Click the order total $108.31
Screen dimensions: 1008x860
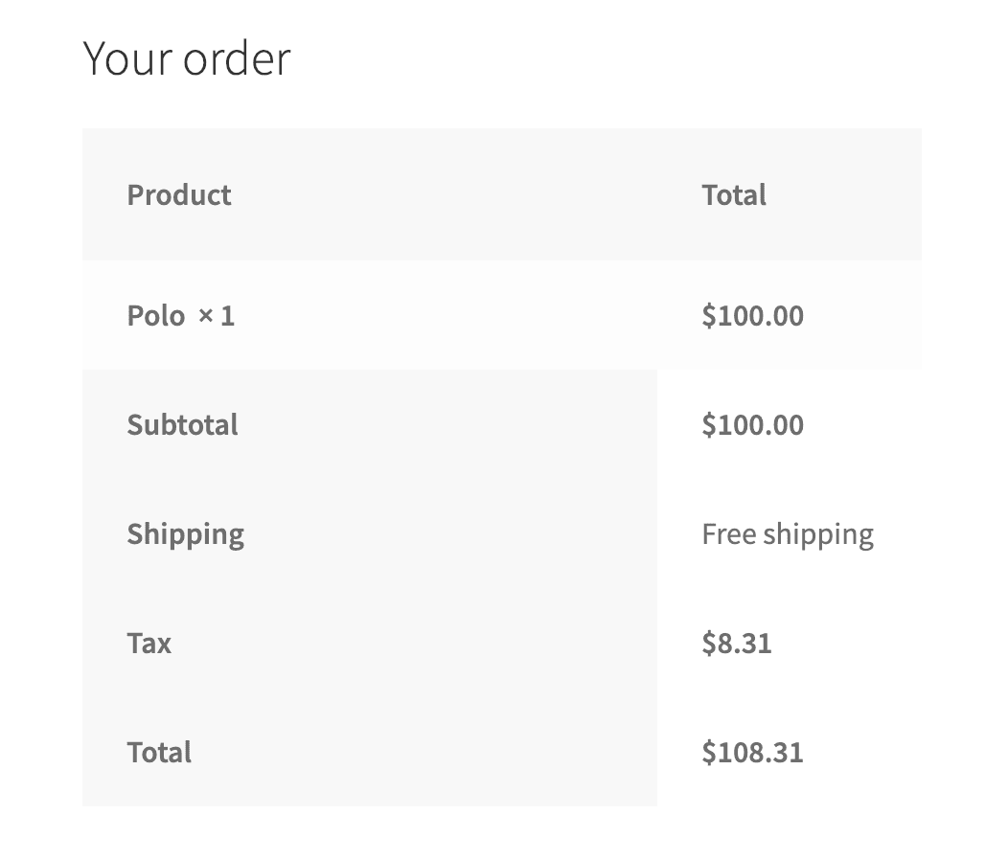(753, 753)
